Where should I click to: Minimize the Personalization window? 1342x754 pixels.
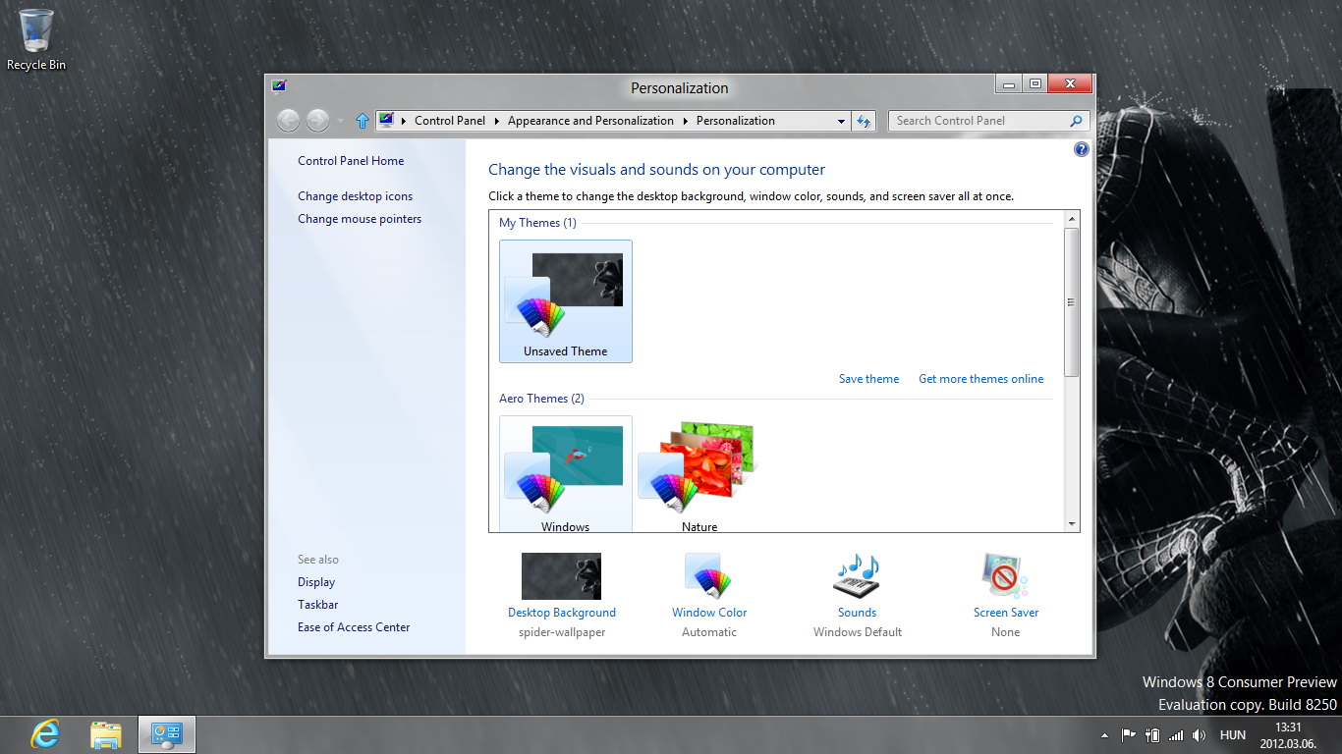(1008, 84)
